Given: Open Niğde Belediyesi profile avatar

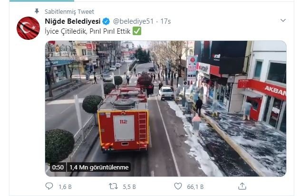Looking at the screenshot, I should point(28,28).
